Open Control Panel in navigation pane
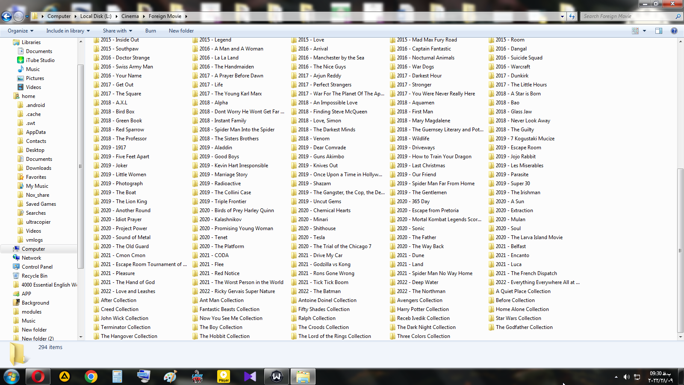 [x=37, y=267]
